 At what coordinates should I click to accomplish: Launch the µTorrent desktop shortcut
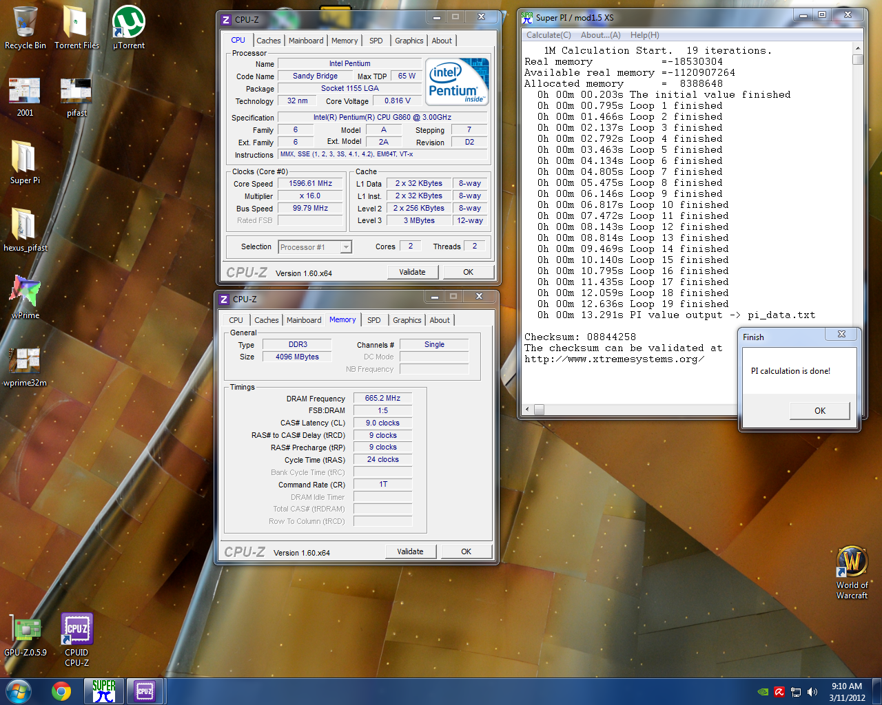pos(129,28)
